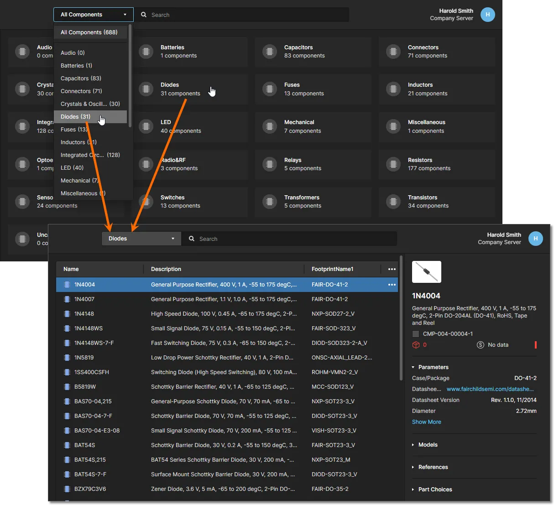Open the column options icon next to FootprintName1
Viewport: 554px width, 505px height.
[x=392, y=269]
